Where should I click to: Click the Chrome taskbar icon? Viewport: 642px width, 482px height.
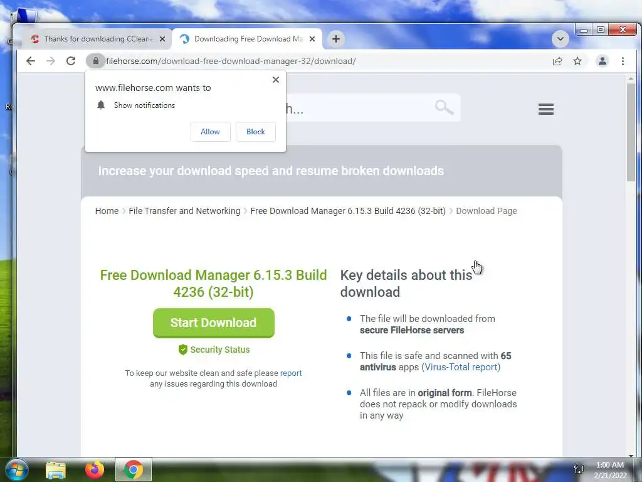[134, 469]
